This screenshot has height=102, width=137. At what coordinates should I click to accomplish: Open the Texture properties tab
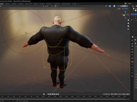(x=132, y=76)
